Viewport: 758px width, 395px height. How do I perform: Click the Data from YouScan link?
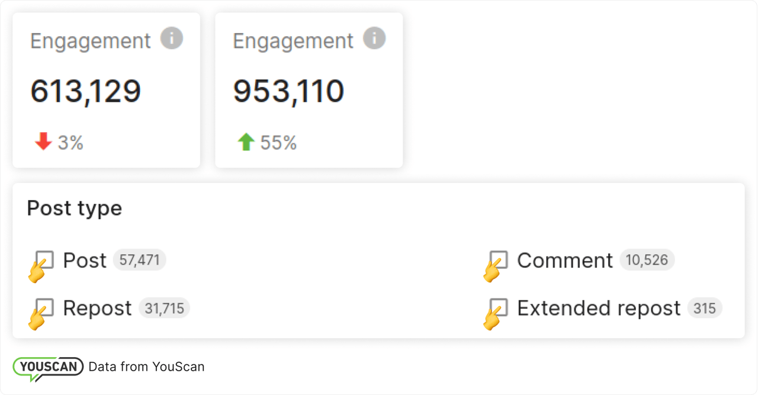[x=146, y=367]
